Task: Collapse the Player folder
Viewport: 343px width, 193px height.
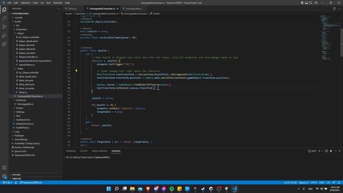Action: pyautogui.click(x=20, y=33)
